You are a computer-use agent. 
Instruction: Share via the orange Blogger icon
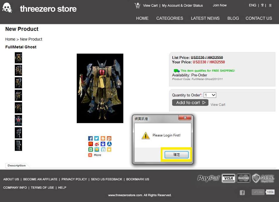coord(103,139)
